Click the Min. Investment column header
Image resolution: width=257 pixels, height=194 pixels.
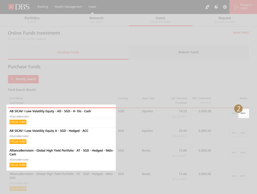coord(202,98)
